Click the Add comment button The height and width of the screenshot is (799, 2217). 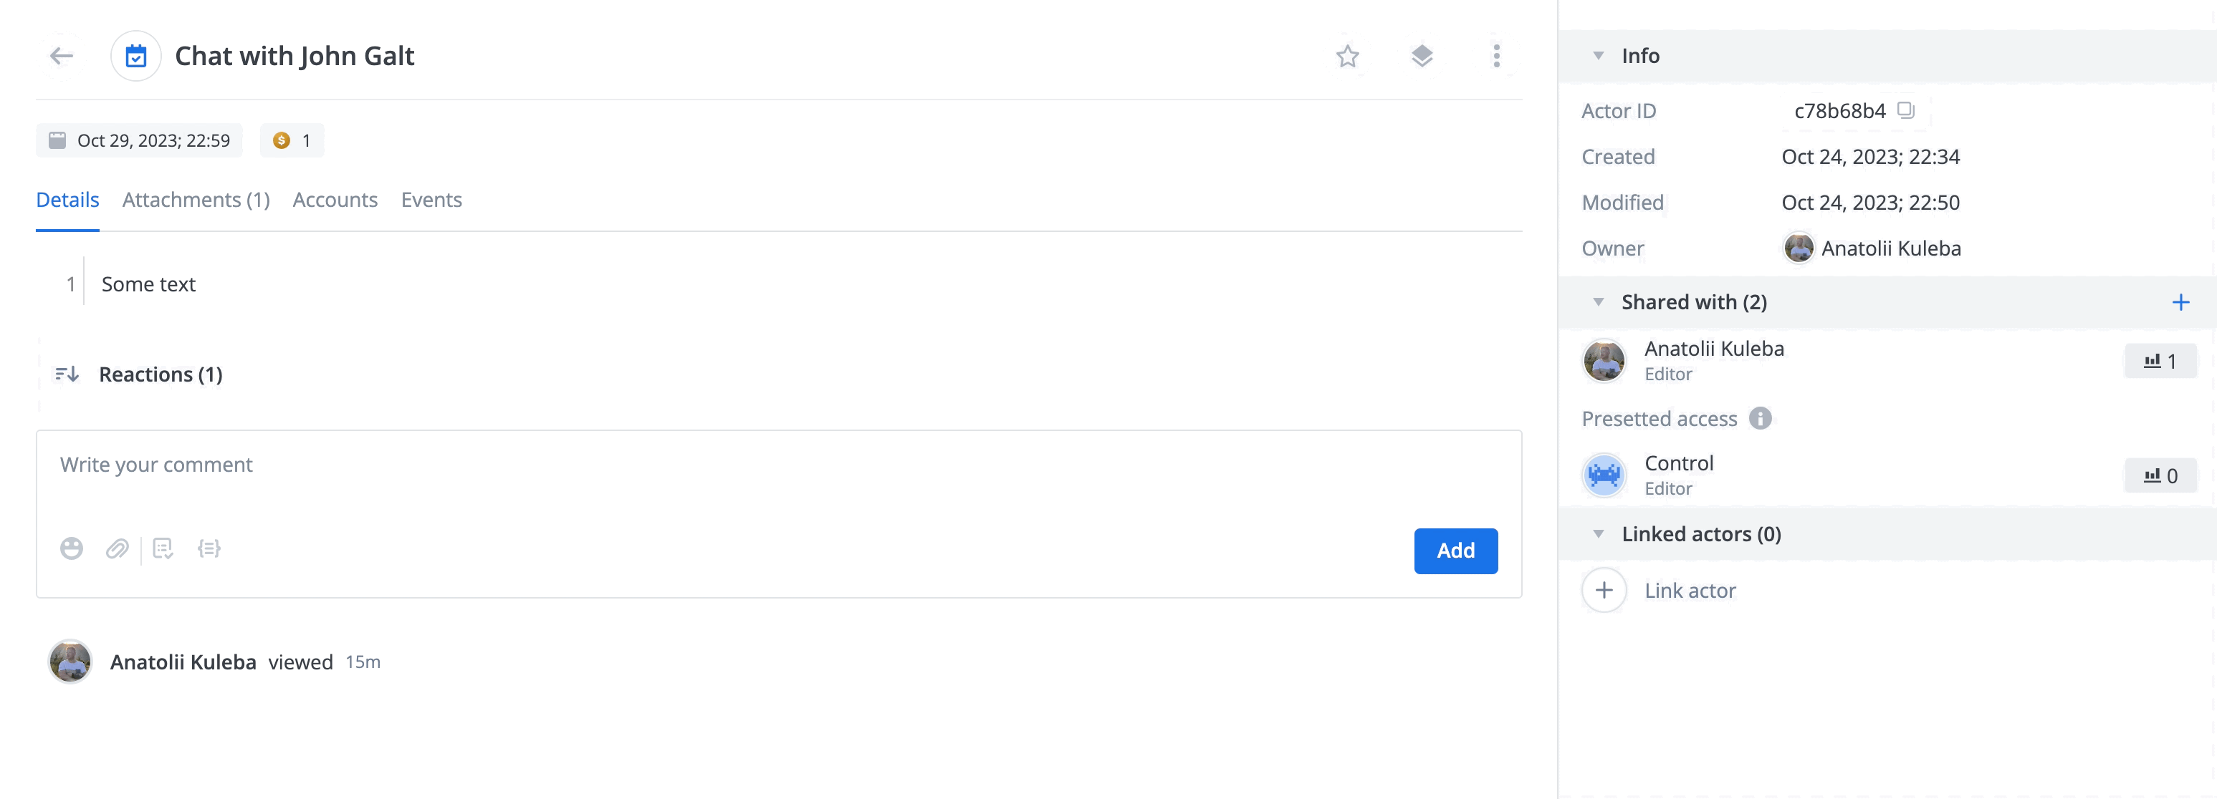pyautogui.click(x=1455, y=551)
